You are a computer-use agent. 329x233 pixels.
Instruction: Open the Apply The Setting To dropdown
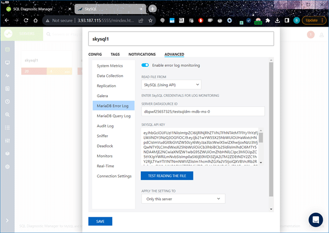[x=183, y=199]
